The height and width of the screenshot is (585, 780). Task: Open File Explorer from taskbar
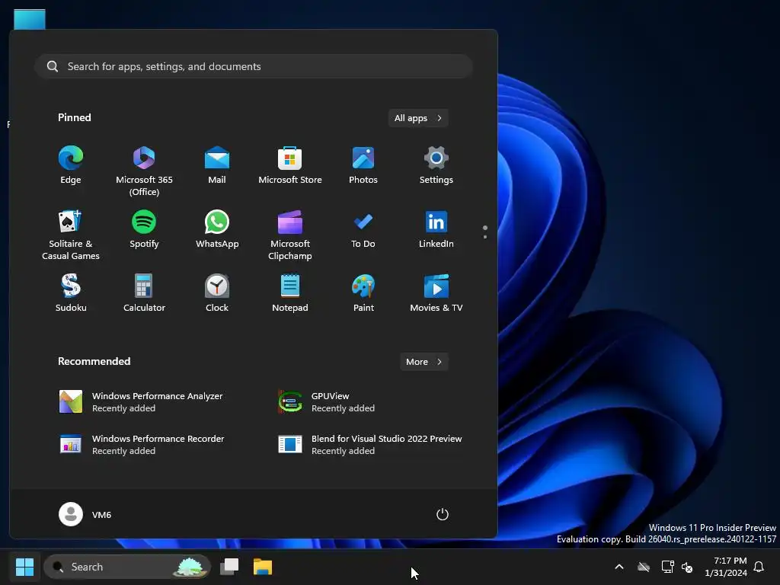click(x=263, y=567)
